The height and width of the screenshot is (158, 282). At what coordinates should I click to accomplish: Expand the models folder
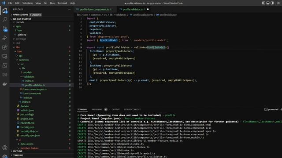(x=27, y=72)
